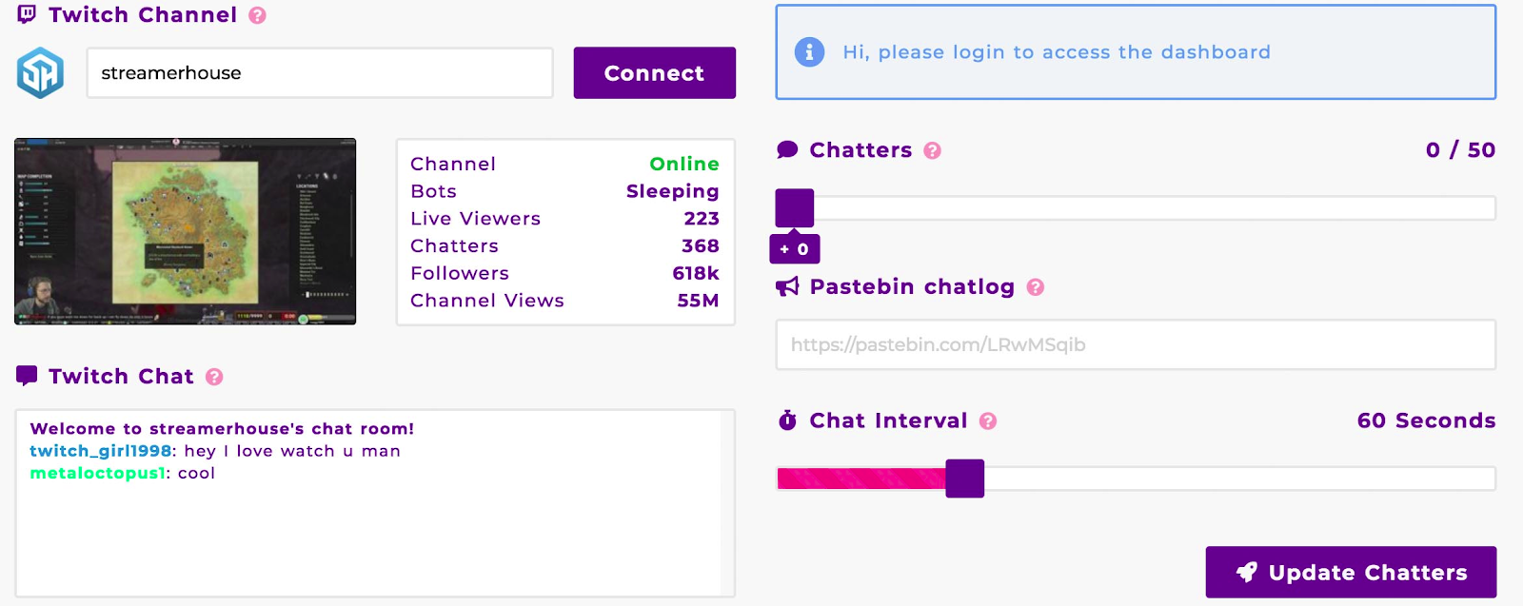Click the 60 Seconds interval value

click(x=1426, y=420)
